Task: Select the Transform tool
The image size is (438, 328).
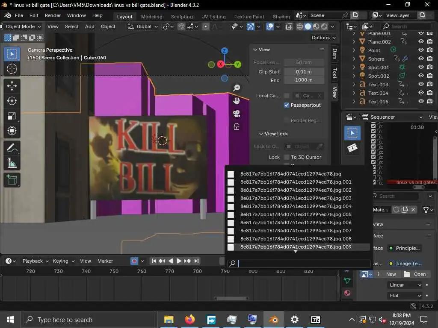Action: [12, 131]
